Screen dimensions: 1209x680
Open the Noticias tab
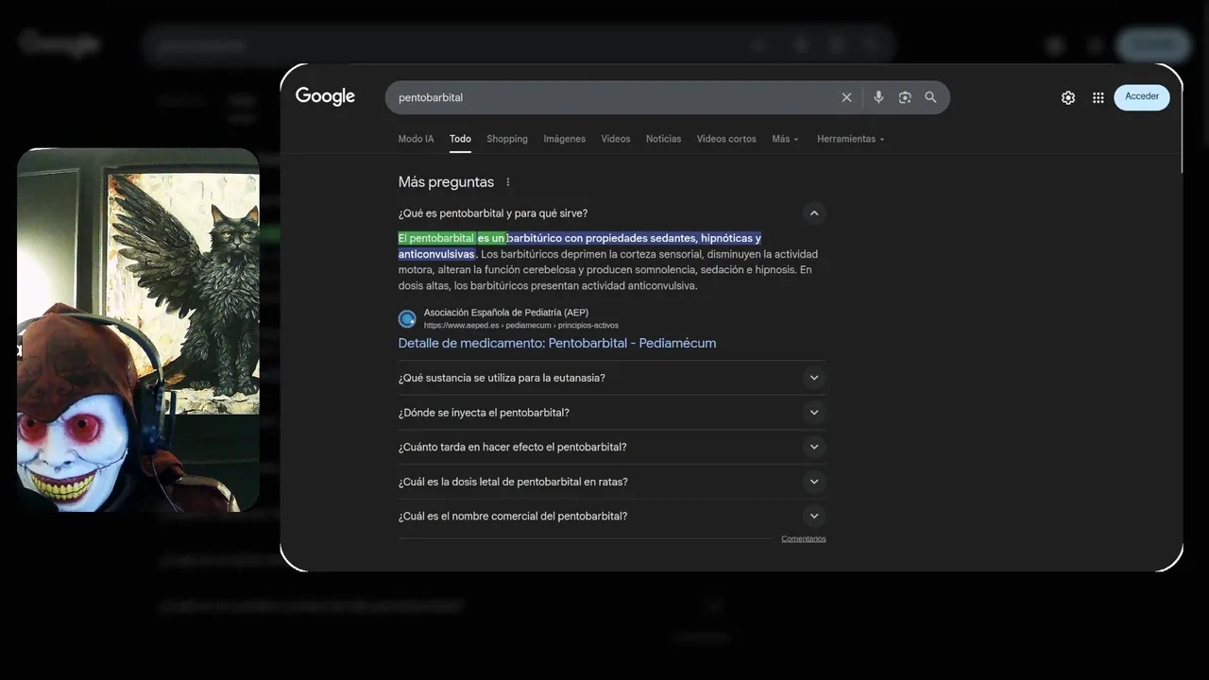663,139
